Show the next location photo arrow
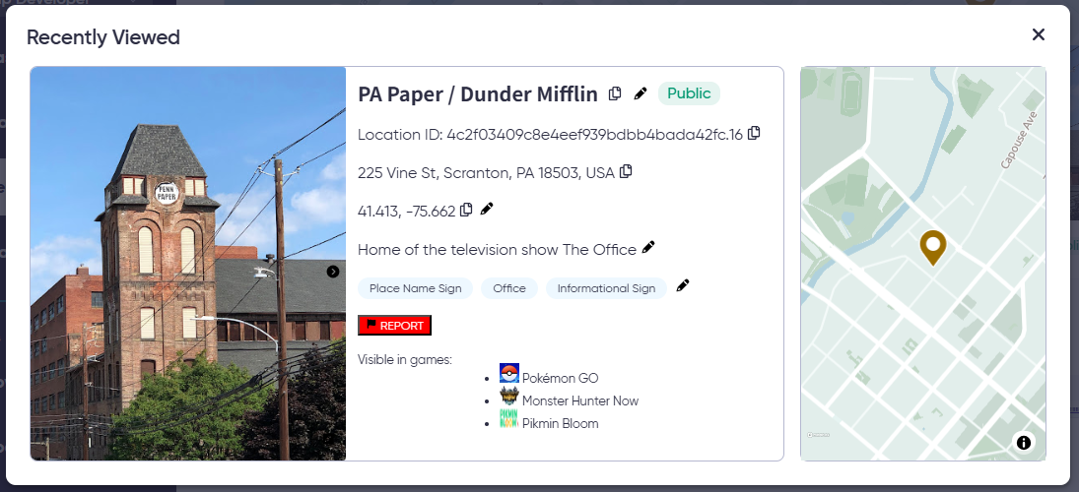This screenshot has width=1079, height=492. (x=333, y=272)
